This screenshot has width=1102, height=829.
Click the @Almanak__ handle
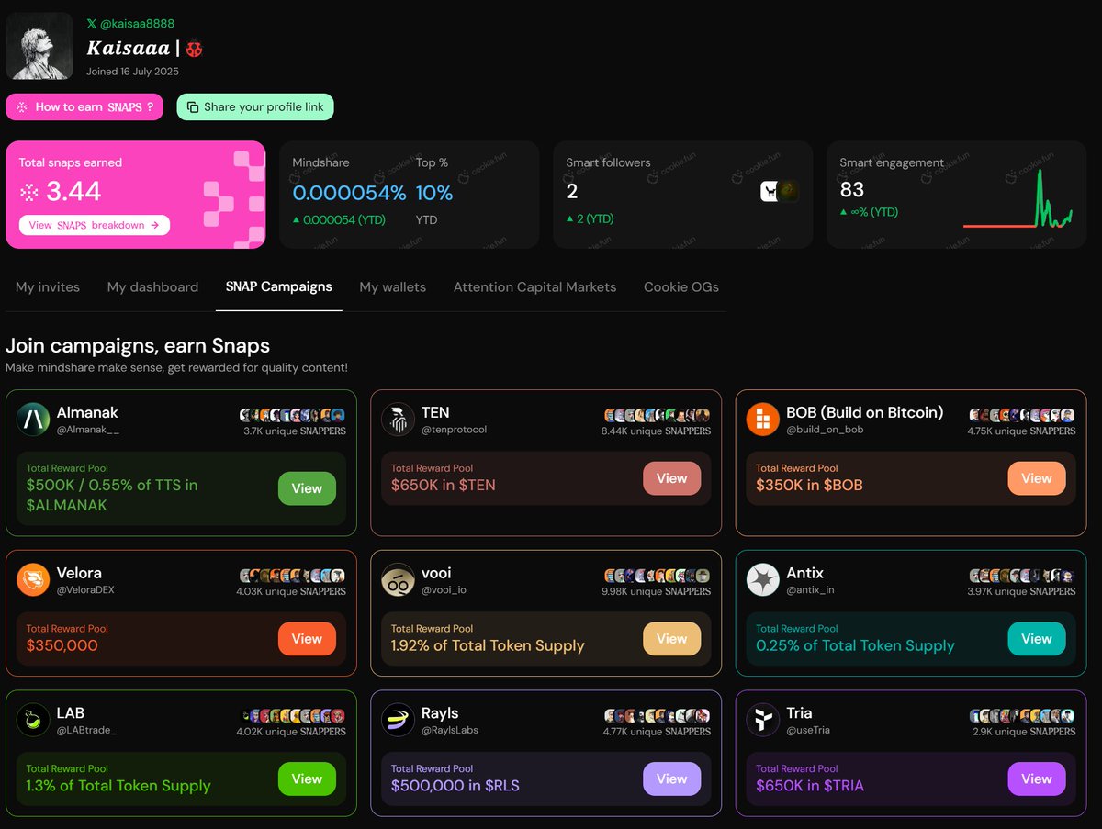coord(88,430)
